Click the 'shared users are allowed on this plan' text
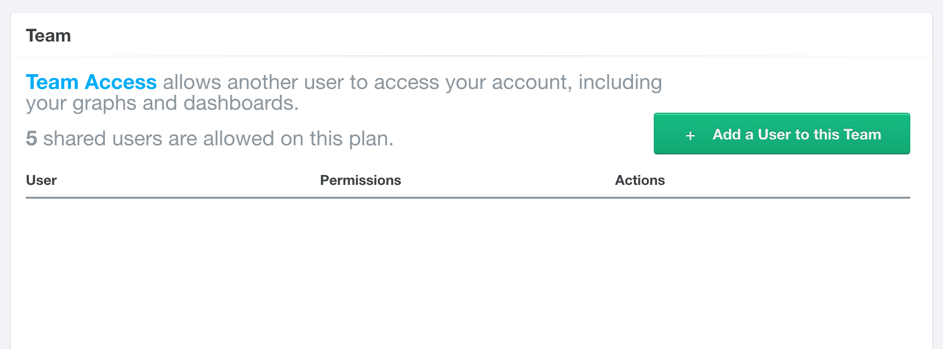Screen dimensions: 943x349 click(x=218, y=138)
